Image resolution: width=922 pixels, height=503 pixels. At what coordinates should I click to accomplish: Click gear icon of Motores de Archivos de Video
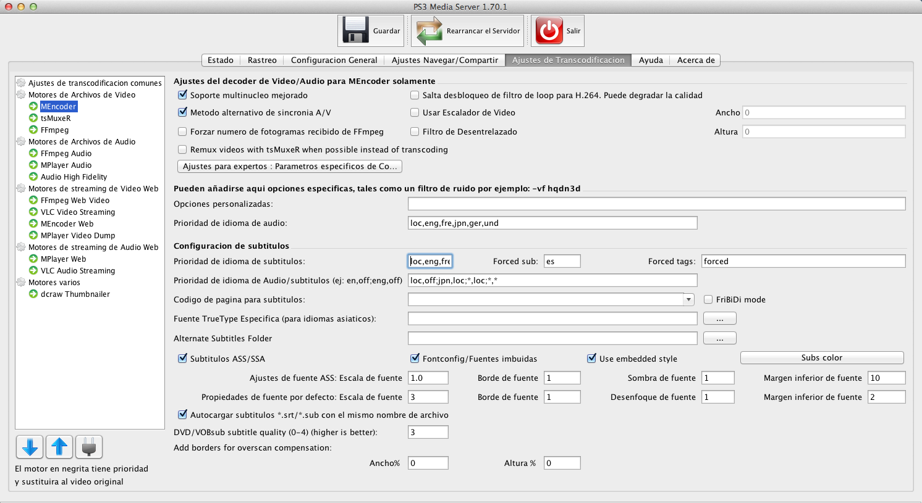(22, 94)
